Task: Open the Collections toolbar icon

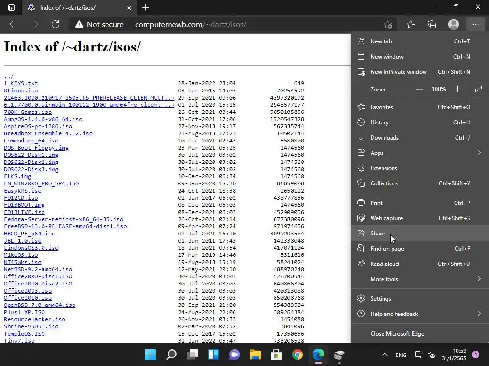Action: coord(432,24)
